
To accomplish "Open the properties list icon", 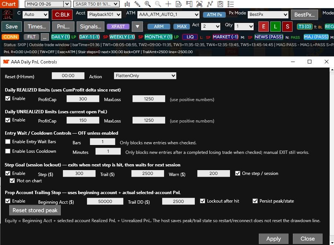I will pos(231,4).
